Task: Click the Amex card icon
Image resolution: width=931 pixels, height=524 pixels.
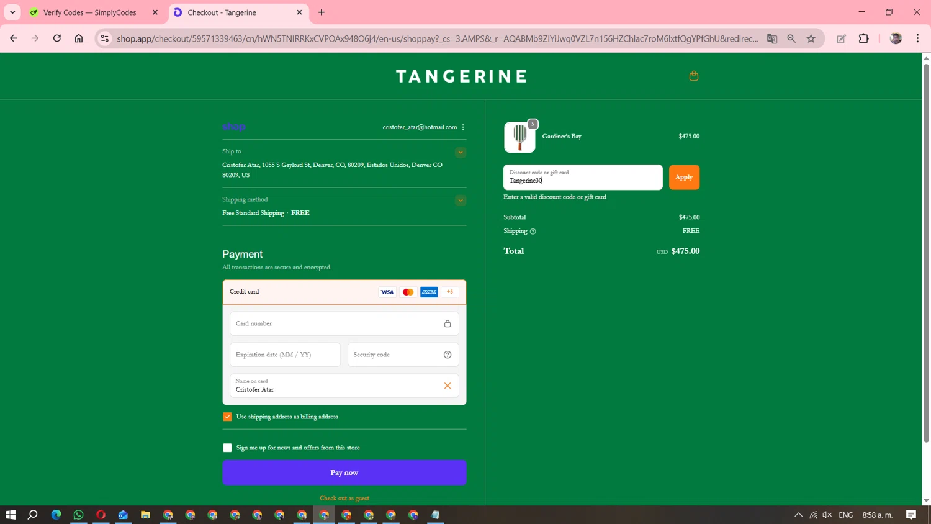Action: pyautogui.click(x=429, y=292)
